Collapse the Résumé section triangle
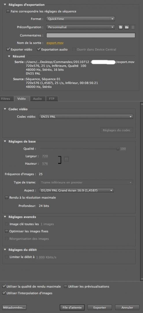This screenshot has width=143, height=313. tap(9, 56)
